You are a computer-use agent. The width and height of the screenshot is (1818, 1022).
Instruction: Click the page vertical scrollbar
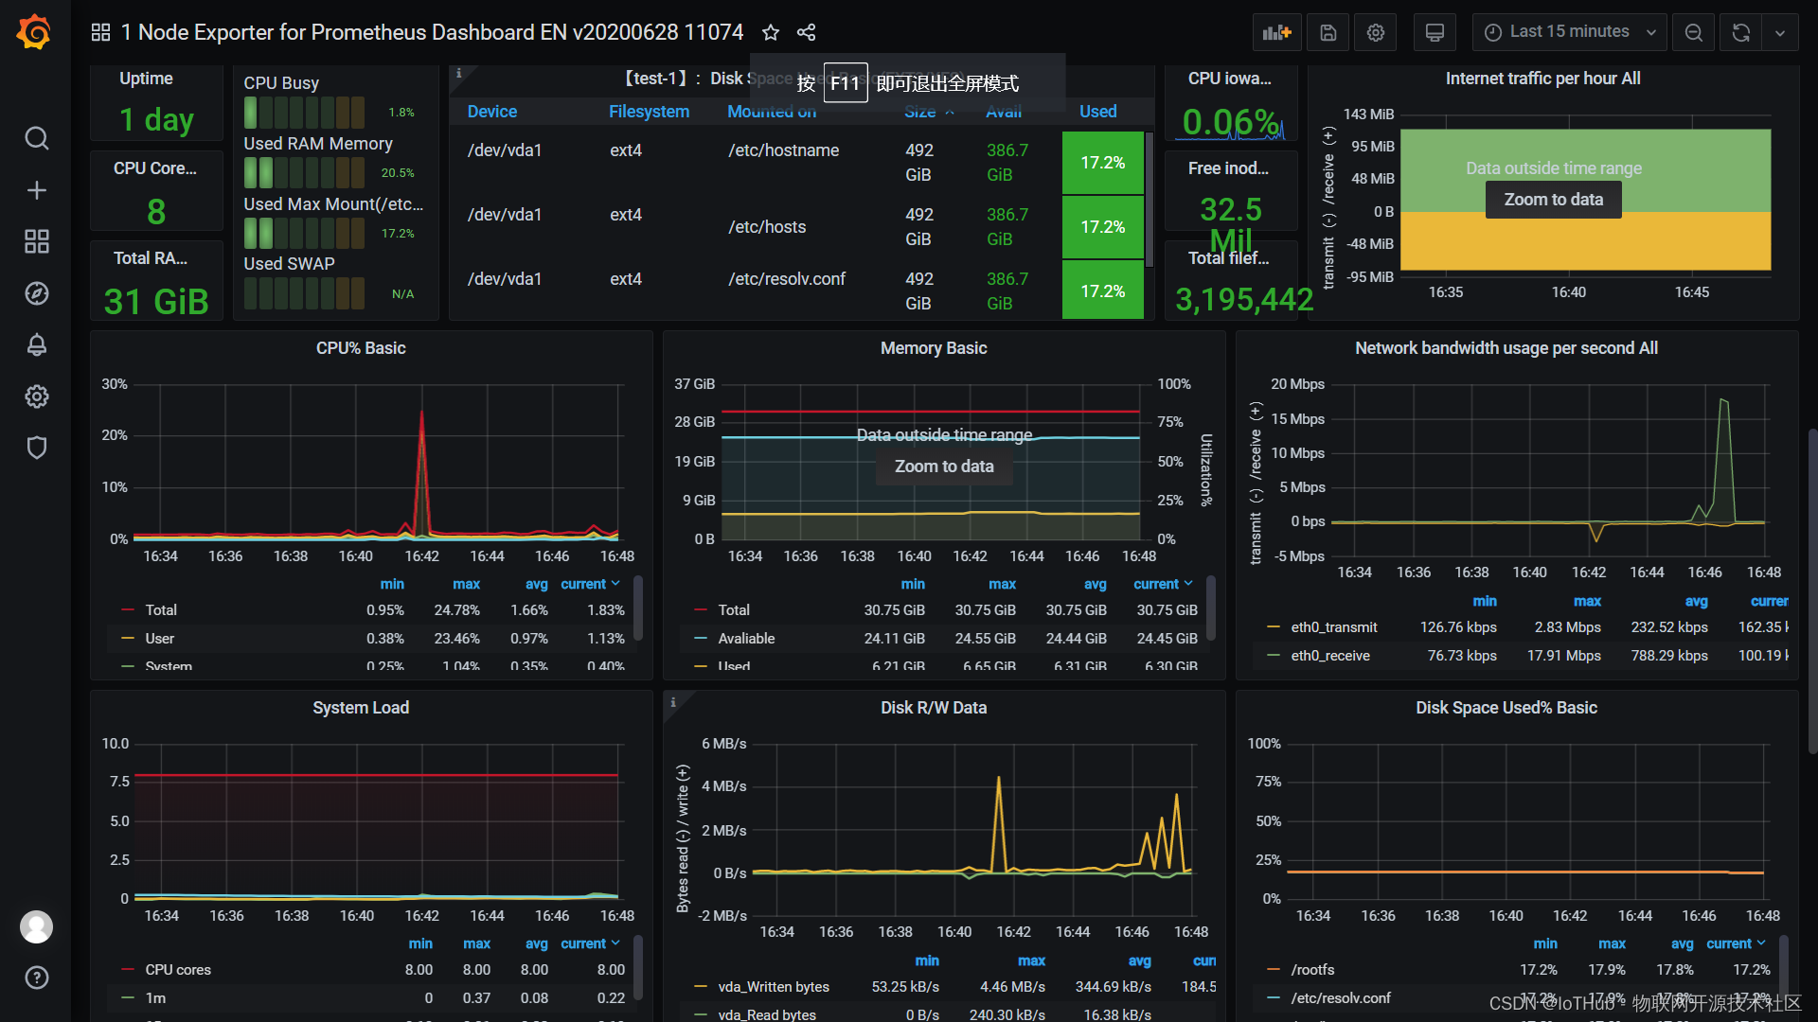1812,590
